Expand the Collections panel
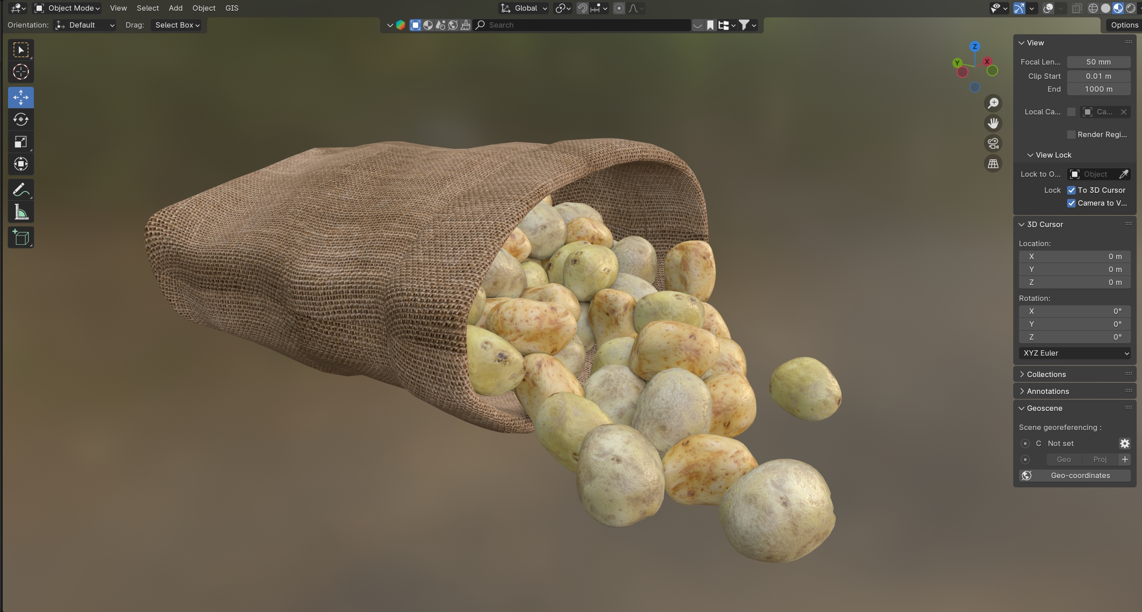1142x612 pixels. [1046, 374]
